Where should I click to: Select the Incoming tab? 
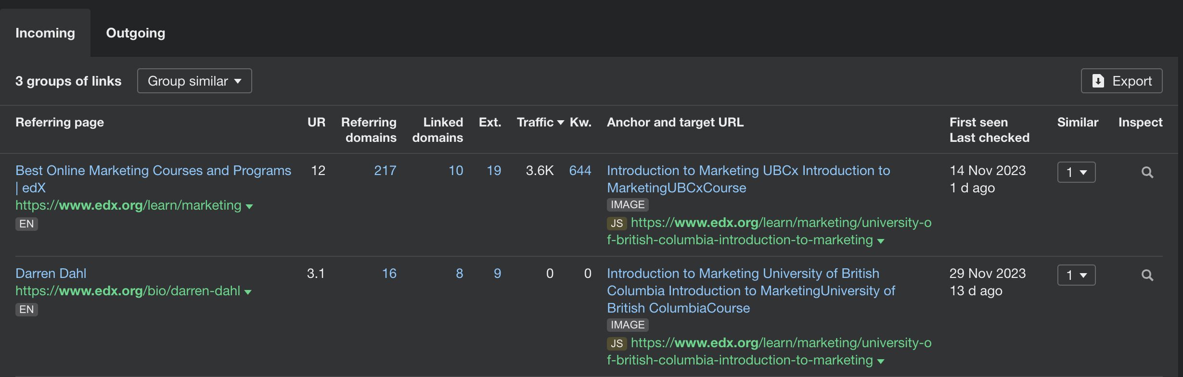pos(45,33)
